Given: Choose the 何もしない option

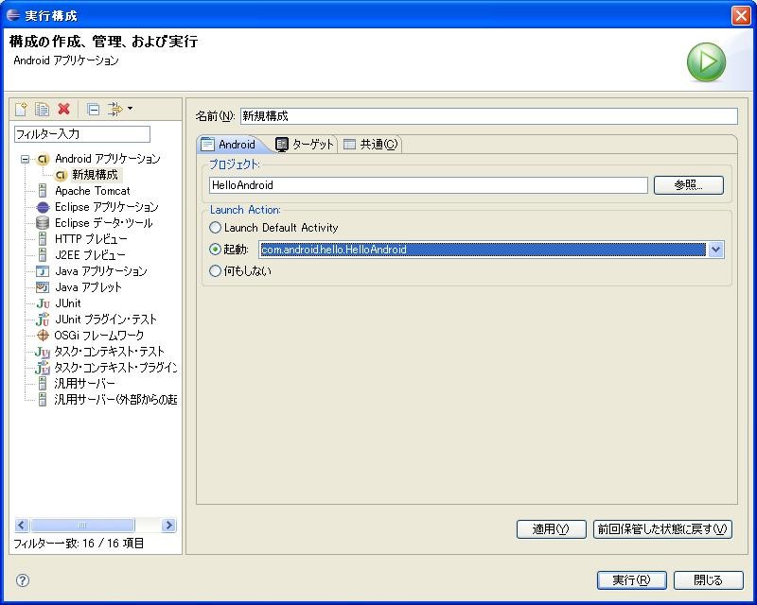Looking at the screenshot, I should [218, 269].
